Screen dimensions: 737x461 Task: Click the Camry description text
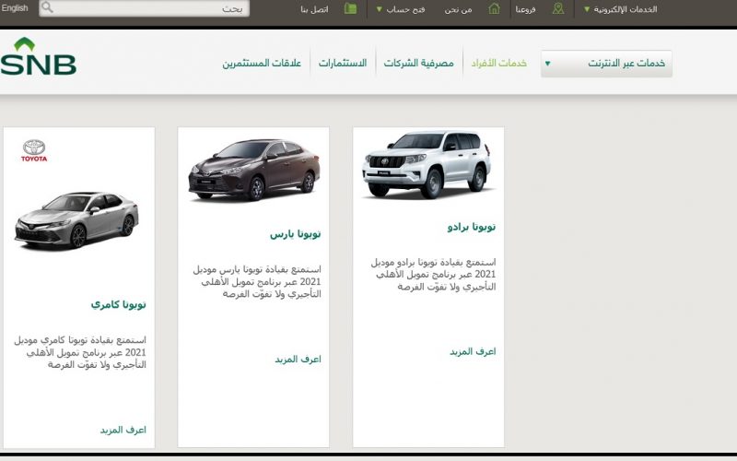click(x=80, y=352)
